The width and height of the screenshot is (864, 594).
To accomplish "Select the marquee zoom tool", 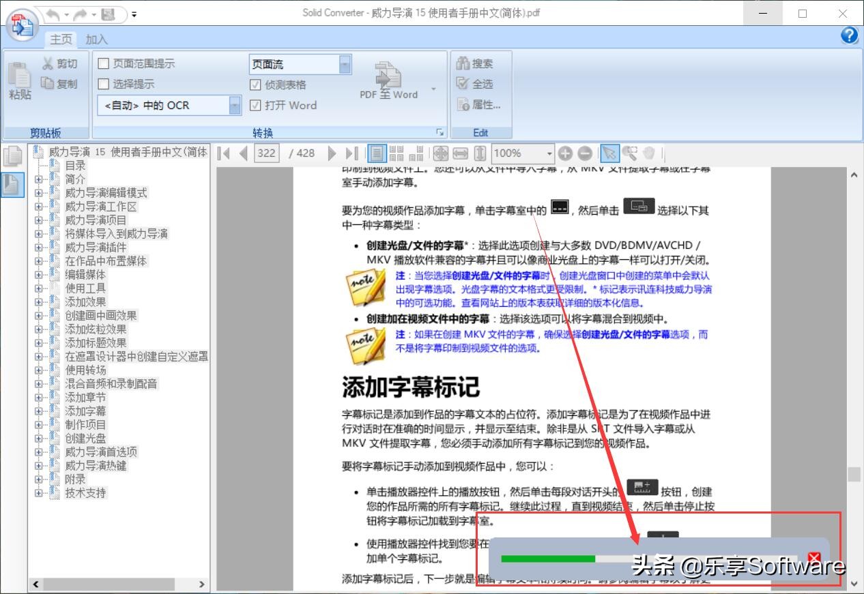I will (629, 153).
